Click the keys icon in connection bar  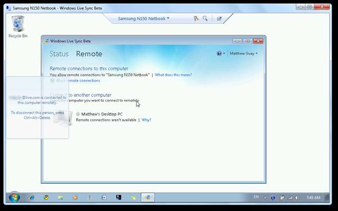coord(196,18)
